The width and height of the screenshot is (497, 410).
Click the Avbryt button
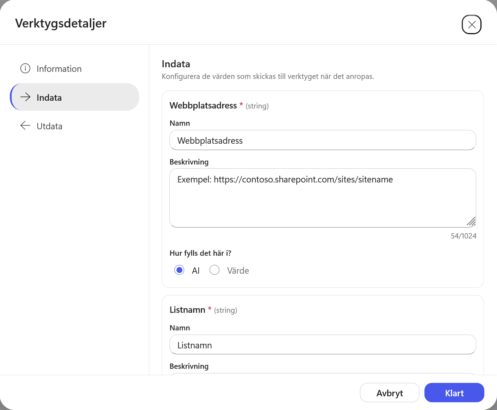click(390, 393)
